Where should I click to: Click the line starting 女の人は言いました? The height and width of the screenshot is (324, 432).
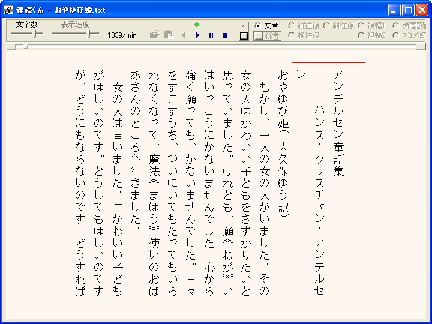(x=118, y=189)
